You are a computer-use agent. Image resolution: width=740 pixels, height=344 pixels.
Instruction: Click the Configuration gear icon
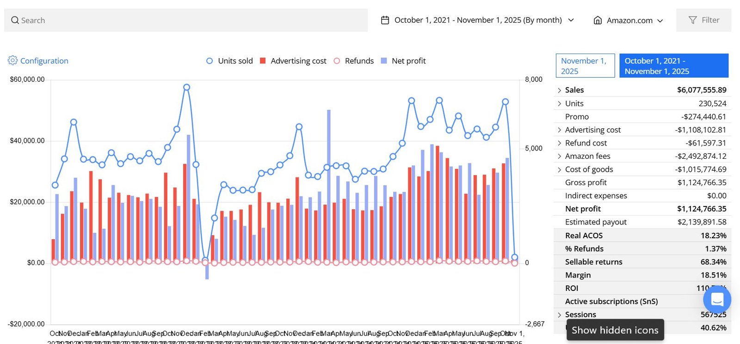12,60
